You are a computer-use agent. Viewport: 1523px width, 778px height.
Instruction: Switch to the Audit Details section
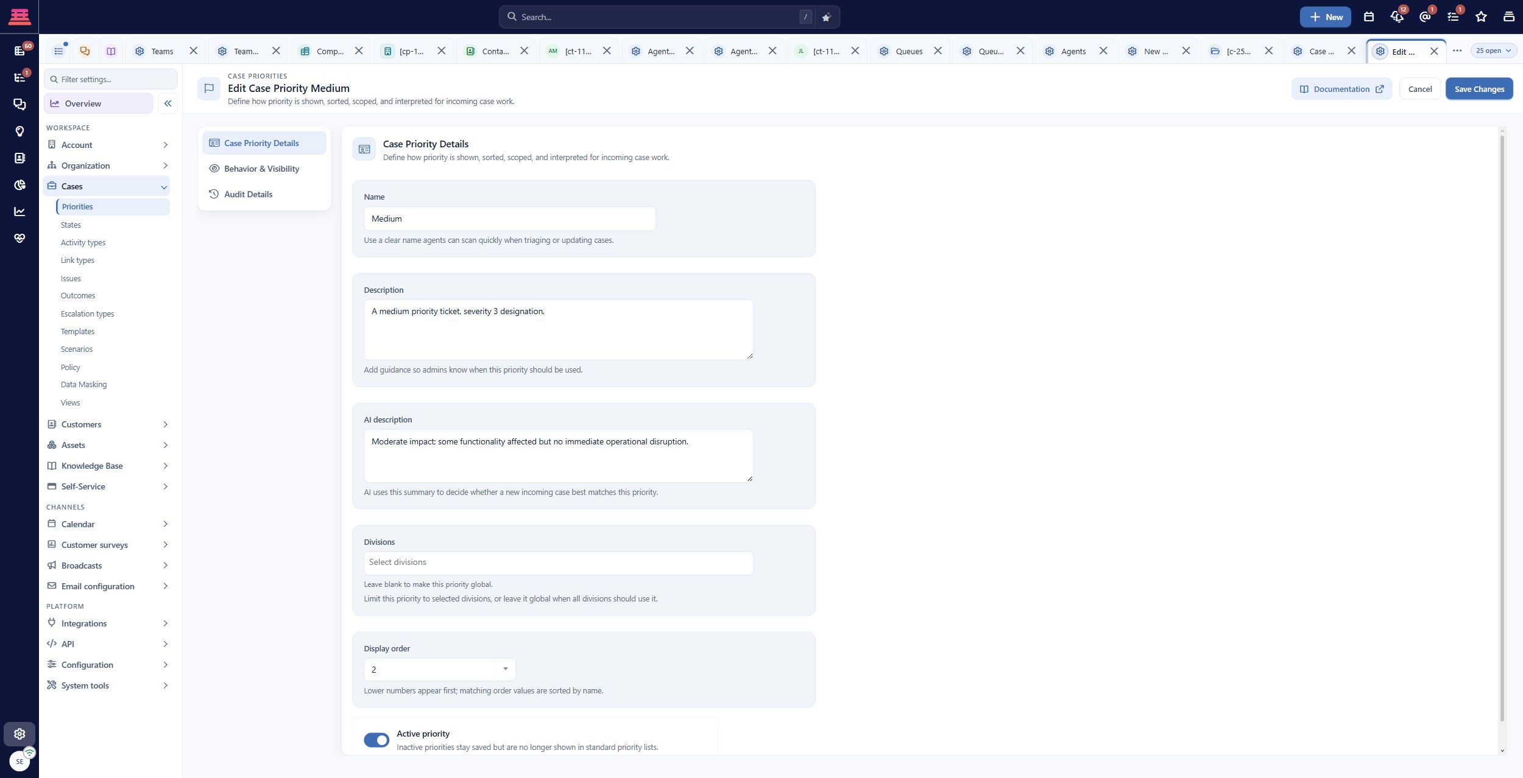pyautogui.click(x=264, y=194)
